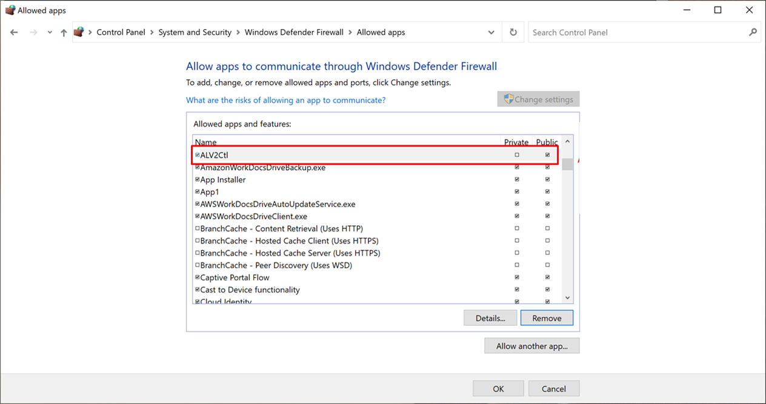Screen dimensions: 766x404
Task: Uncheck Public for App Installer
Action: point(547,180)
